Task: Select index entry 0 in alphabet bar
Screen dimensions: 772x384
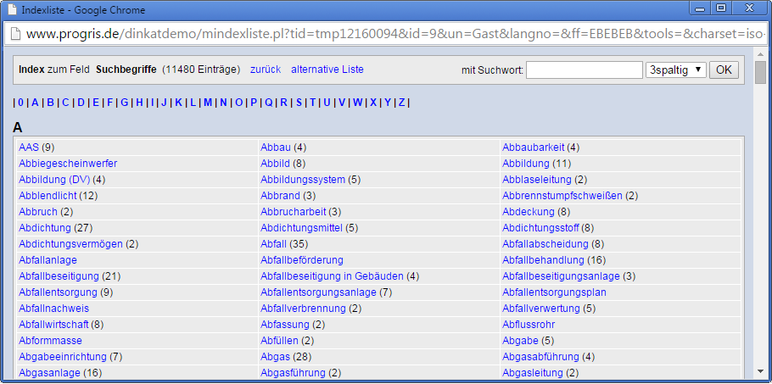Action: click(20, 103)
